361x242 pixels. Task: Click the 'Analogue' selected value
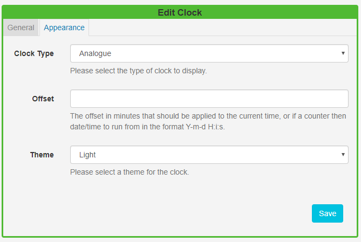(x=96, y=53)
